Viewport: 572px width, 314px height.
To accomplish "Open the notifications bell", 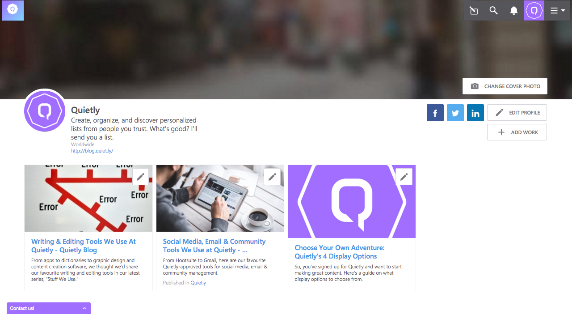I will coord(514,10).
